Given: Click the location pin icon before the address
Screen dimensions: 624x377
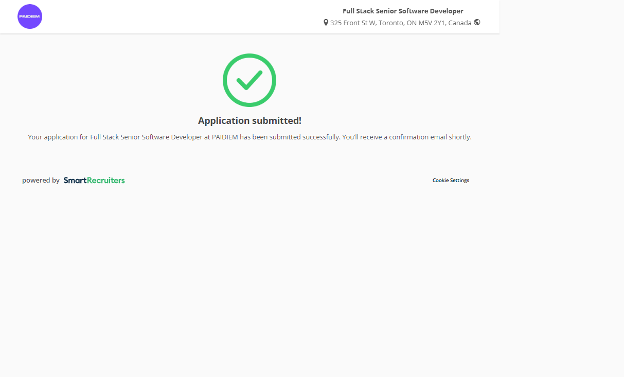Looking at the screenshot, I should [326, 23].
